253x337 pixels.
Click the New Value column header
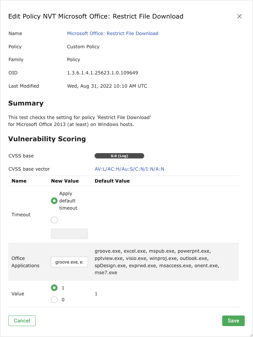pos(65,181)
